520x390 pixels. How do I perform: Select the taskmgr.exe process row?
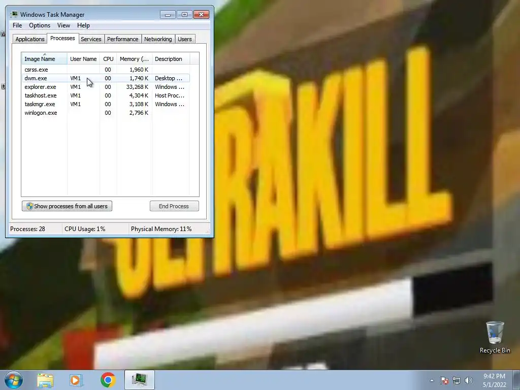coord(106,104)
